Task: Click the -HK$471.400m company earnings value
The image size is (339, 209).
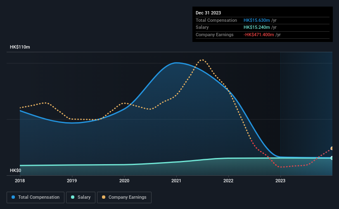Action: pyautogui.click(x=258, y=35)
